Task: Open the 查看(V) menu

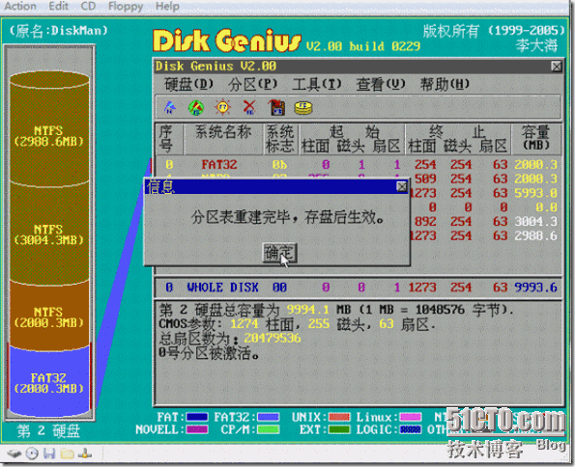Action: 381,84
